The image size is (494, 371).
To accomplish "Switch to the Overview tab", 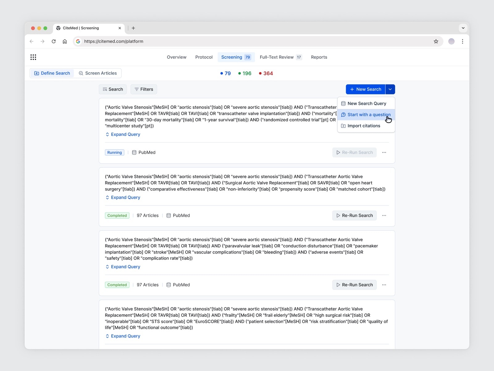I will [177, 57].
